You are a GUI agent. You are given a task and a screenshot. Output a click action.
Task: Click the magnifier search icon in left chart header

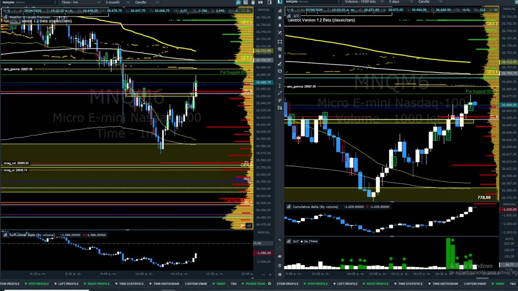(238, 2)
